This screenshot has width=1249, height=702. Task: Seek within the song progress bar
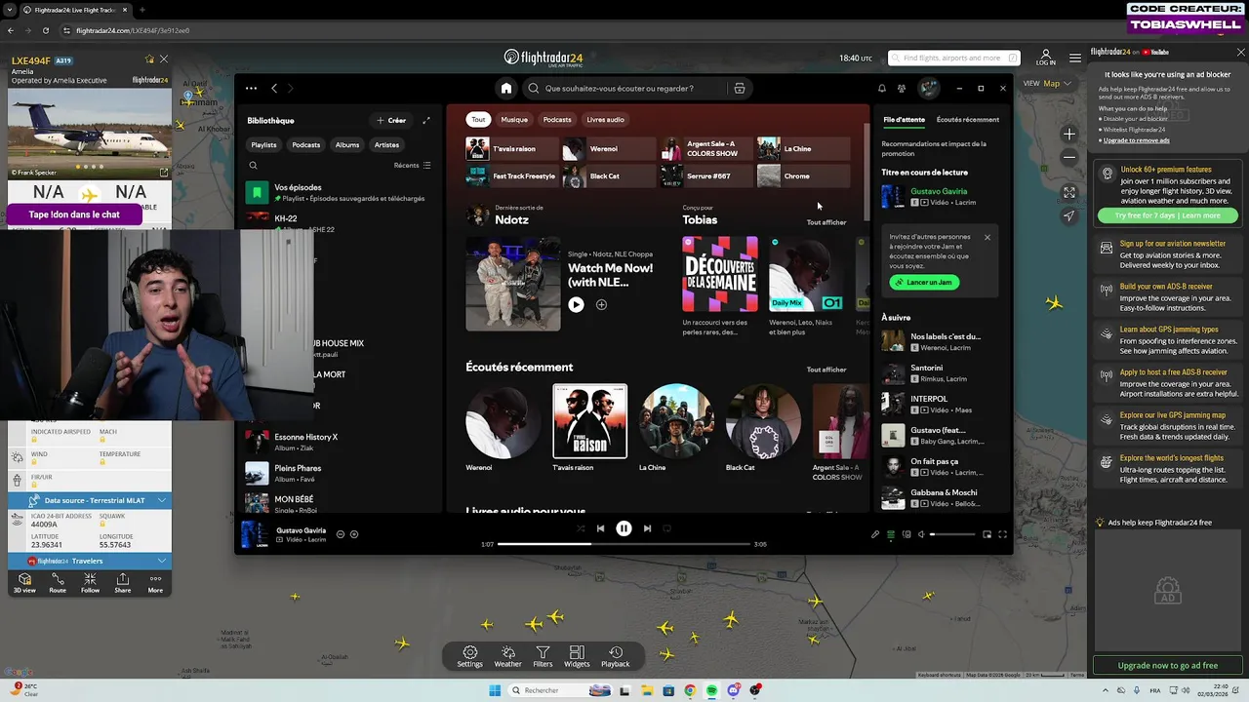(x=624, y=544)
